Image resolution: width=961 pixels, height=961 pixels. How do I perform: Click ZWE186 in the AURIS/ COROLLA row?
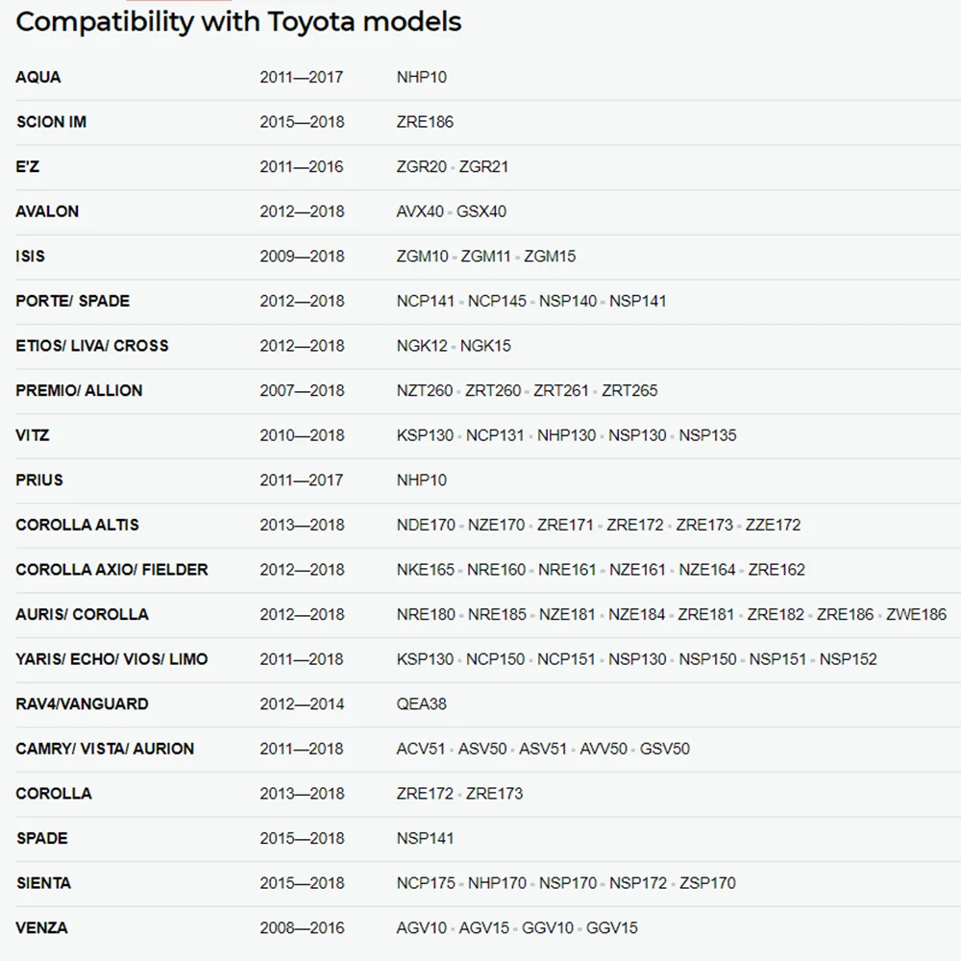pos(916,614)
